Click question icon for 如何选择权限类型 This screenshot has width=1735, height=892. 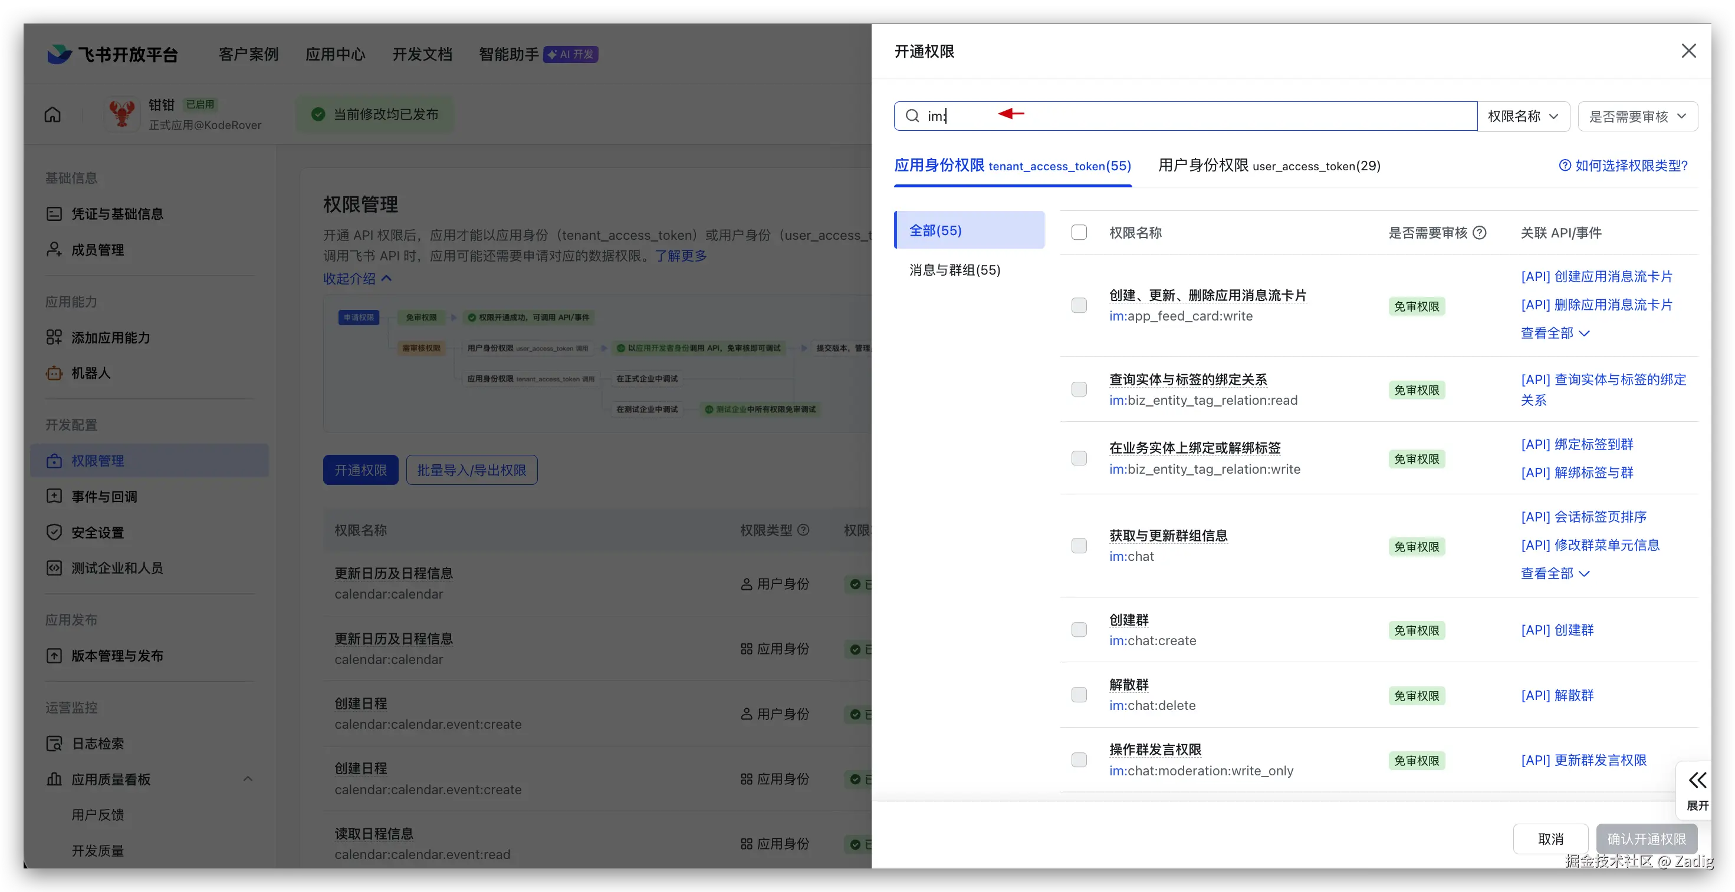(1565, 166)
